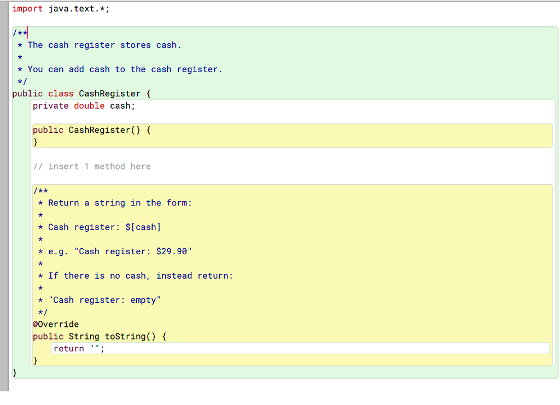560x405 pixels.
Task: Click the 'return "";' statement box
Action: coord(300,349)
